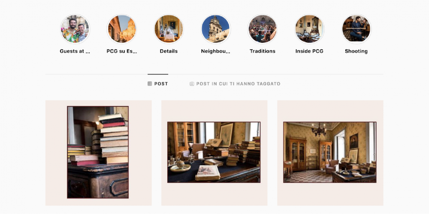Open the 'Shooting' story highlight circle
Viewport: 429px width, 214px height.
tap(356, 29)
